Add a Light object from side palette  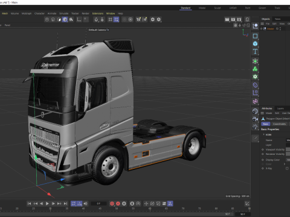pyautogui.click(x=255, y=127)
